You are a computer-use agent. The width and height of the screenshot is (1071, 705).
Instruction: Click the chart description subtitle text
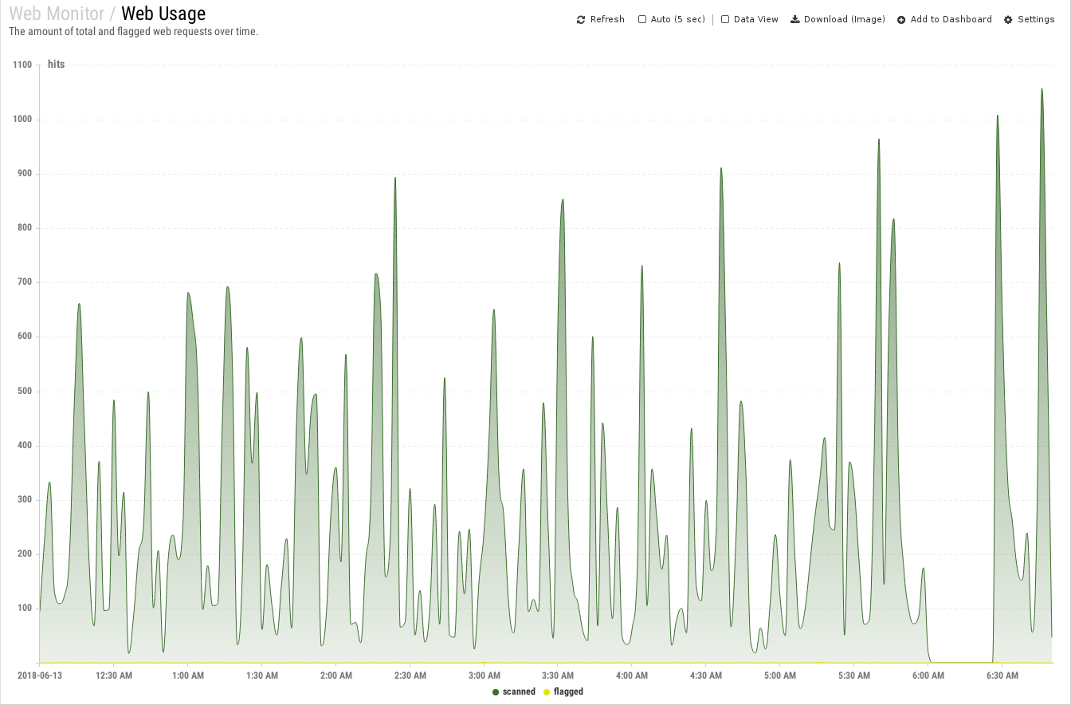pyautogui.click(x=133, y=32)
